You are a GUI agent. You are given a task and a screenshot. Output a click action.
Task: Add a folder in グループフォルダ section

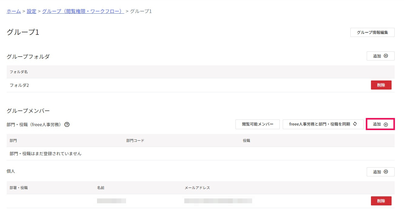pos(380,56)
